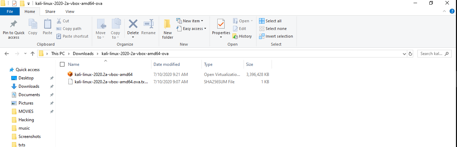The height and width of the screenshot is (147, 457).
Task: Open address bar previous locations dropdown
Action: [404, 54]
